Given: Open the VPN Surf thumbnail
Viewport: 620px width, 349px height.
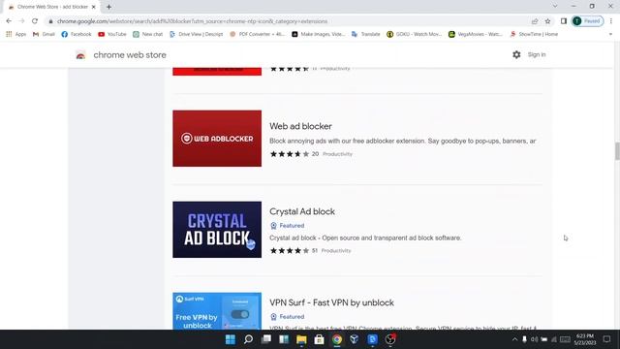Looking at the screenshot, I should click(217, 311).
